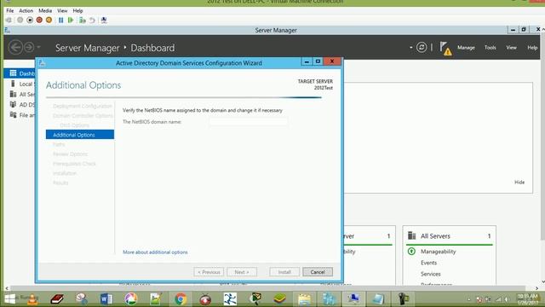Select Prerequisites Check wizard step
545x307 pixels.
[x=74, y=164]
